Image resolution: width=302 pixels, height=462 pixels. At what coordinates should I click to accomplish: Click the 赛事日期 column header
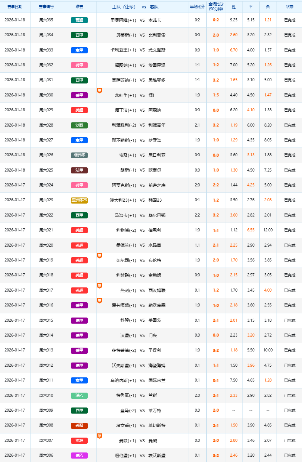pyautogui.click(x=15, y=7)
